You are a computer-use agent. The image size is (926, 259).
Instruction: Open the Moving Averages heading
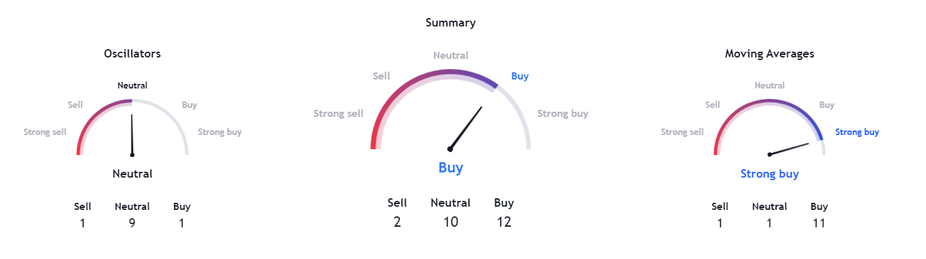point(769,54)
